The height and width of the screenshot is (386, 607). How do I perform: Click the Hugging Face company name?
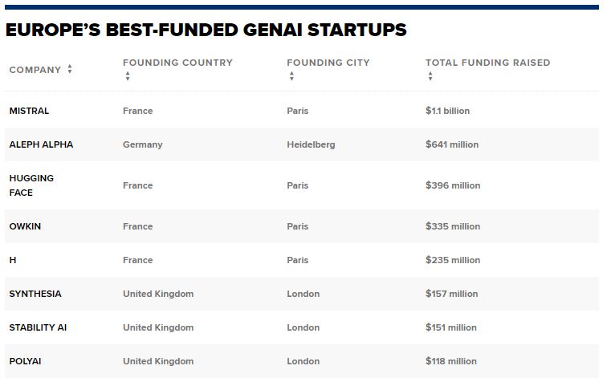click(x=31, y=185)
